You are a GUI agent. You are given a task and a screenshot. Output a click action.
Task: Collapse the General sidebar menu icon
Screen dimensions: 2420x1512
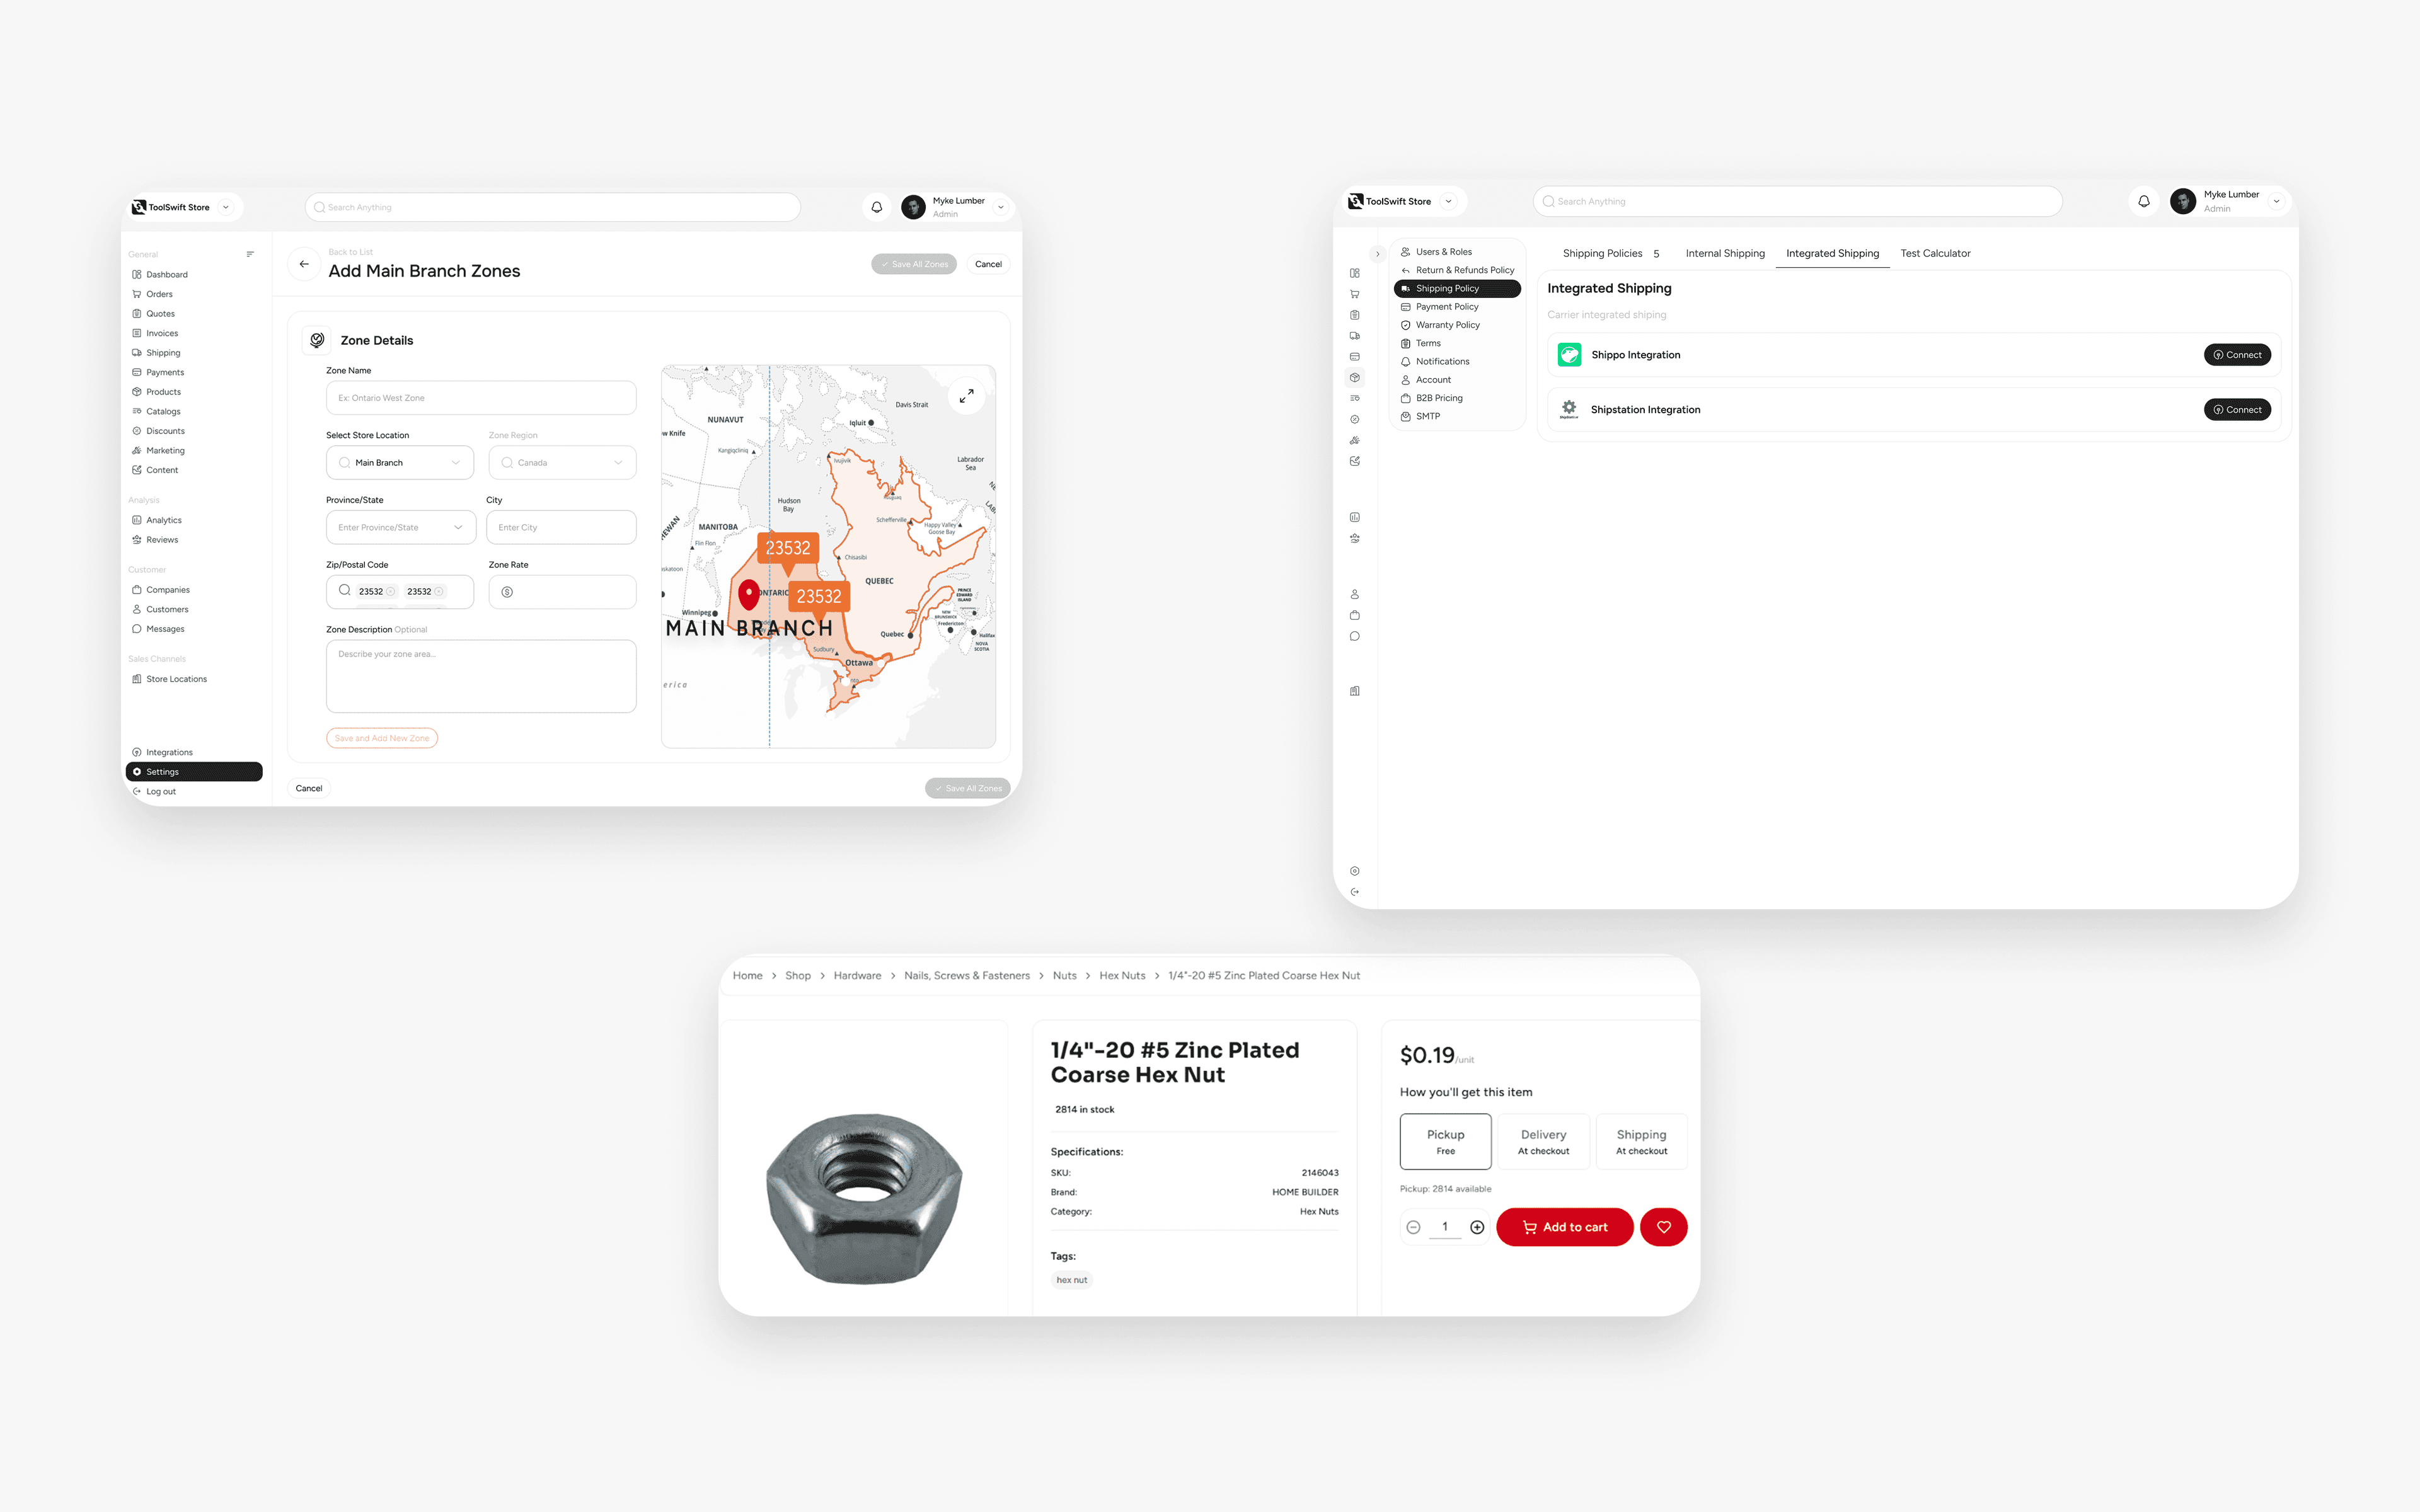click(250, 254)
